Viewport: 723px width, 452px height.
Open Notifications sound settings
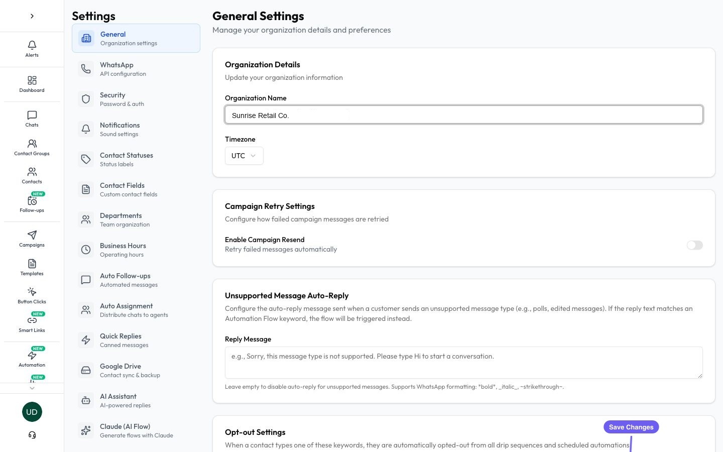[136, 129]
